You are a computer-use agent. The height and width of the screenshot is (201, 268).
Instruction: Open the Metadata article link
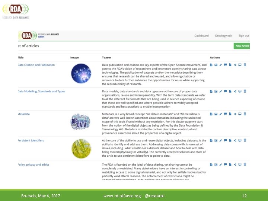tap(24, 114)
